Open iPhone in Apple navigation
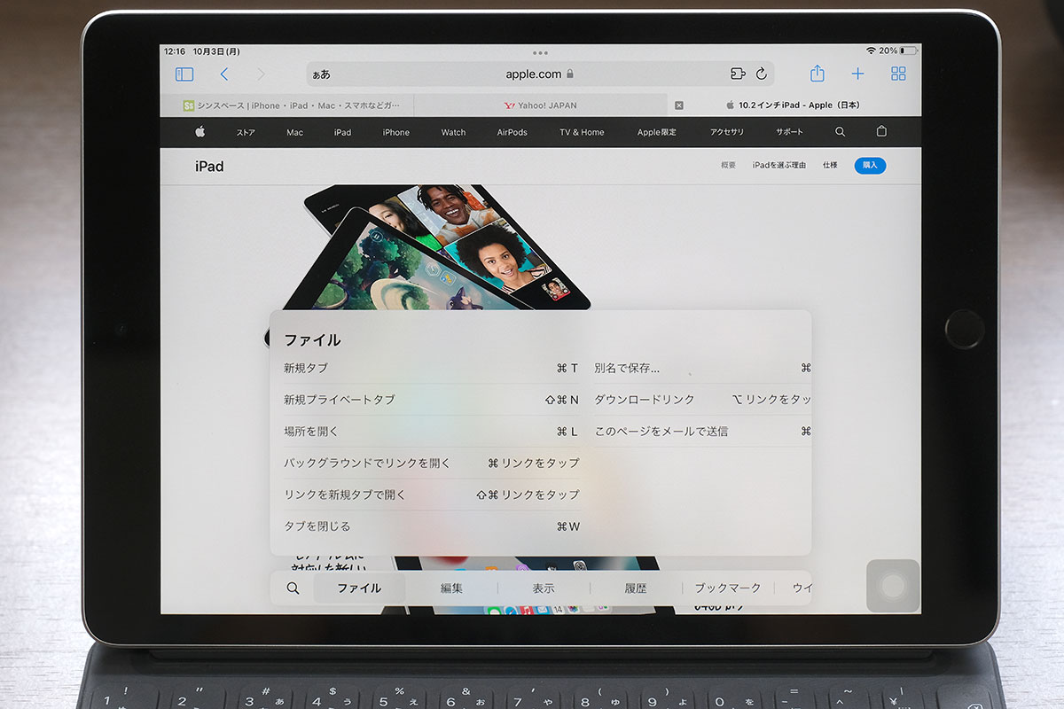This screenshot has width=1064, height=709. point(396,133)
